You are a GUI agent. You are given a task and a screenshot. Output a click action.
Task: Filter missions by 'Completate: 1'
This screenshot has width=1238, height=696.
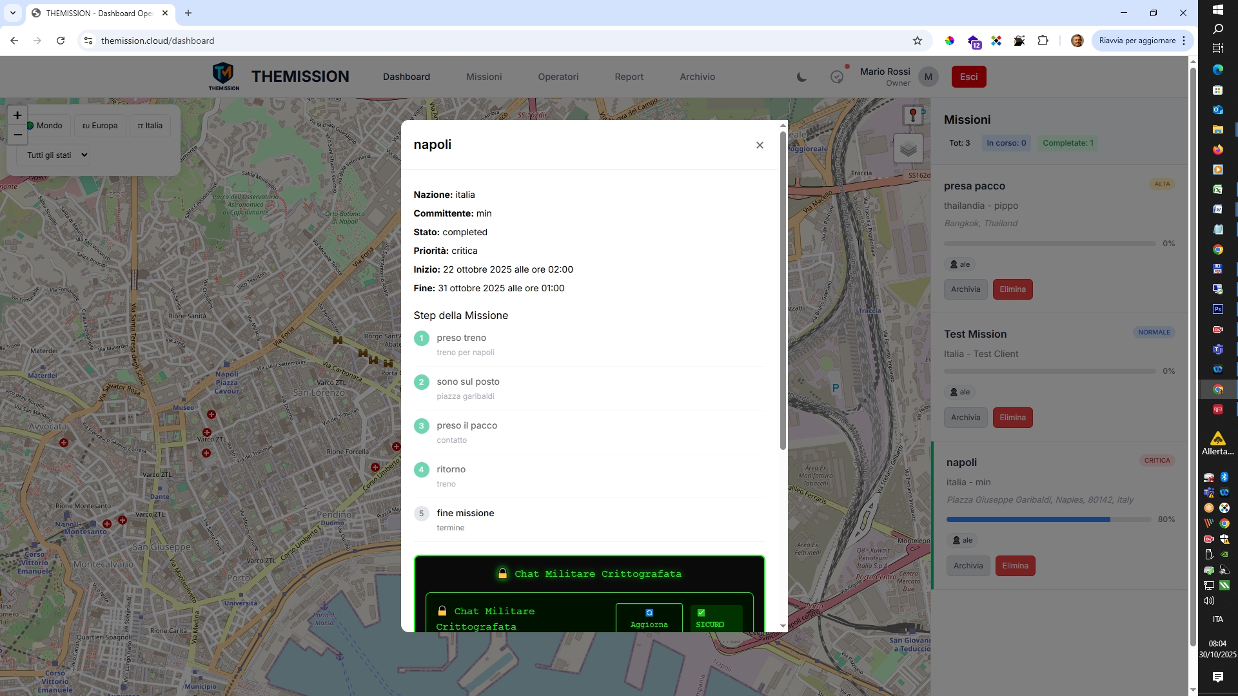click(x=1068, y=142)
